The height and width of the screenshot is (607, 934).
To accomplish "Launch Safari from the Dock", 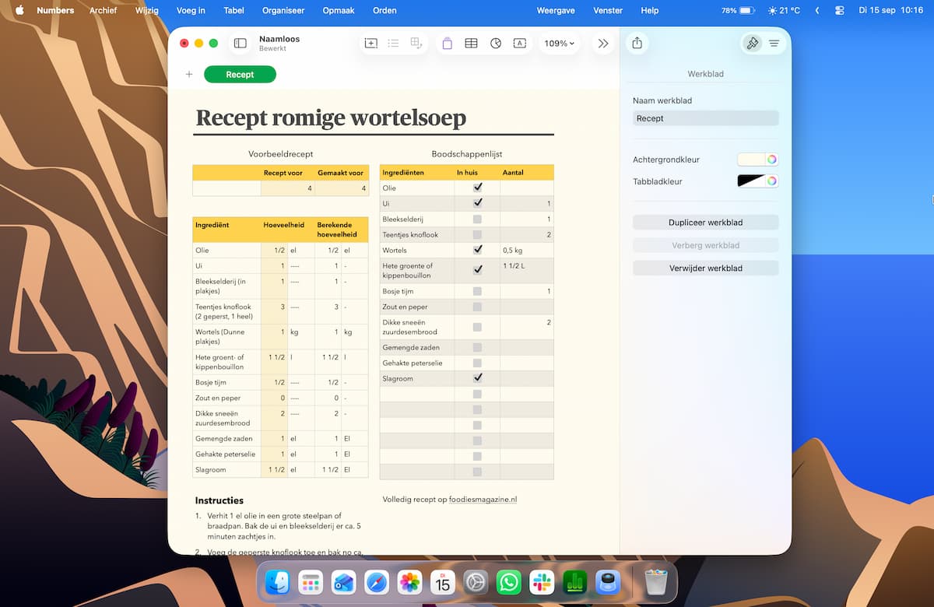I will point(377,582).
